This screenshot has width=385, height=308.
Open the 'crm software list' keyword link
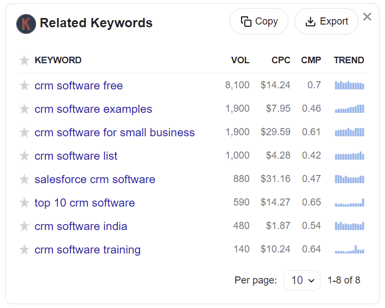[76, 156]
